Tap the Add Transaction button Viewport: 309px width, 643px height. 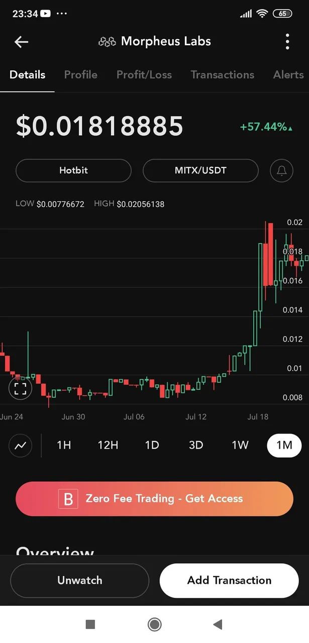point(229,580)
